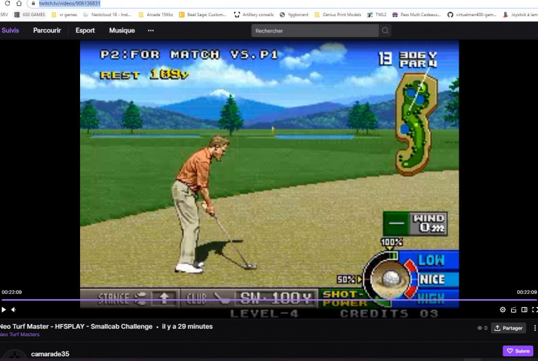Open the TWL2 bookmark
Viewport: 538px width, 361px height.
click(377, 15)
